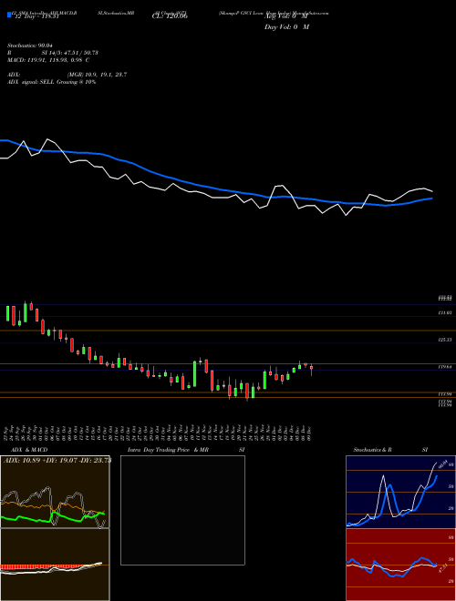Click the 125.33 price axis label
The image size is (456, 601).
[446, 340]
